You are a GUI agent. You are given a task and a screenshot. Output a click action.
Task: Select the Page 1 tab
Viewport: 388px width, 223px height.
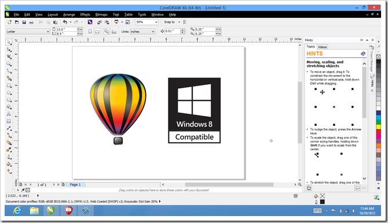tap(75, 185)
